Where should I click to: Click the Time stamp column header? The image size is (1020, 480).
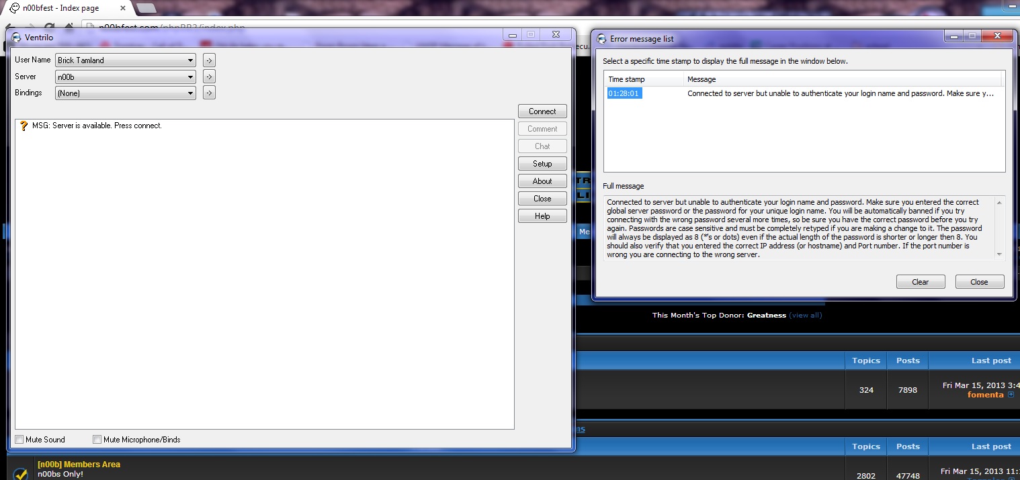tap(643, 79)
